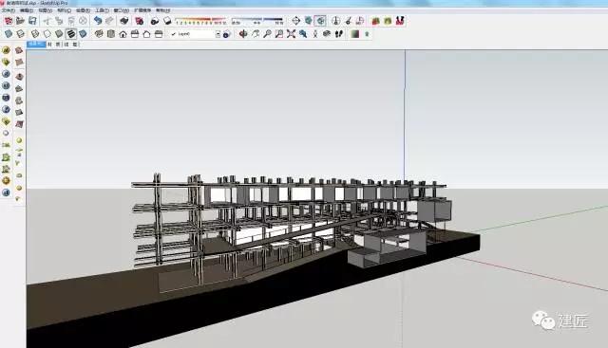Screen dimensions: 608x348
Task: Toggle the section plane display icon
Action: (308, 21)
